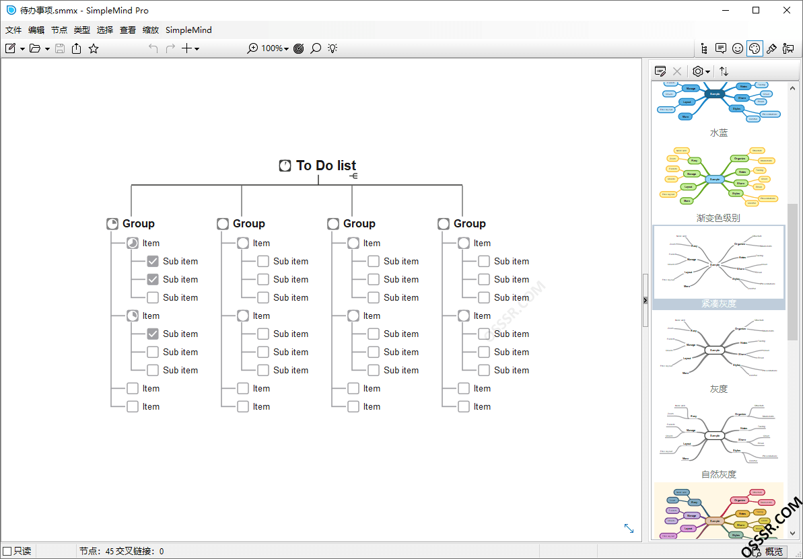
Task: Click the share/export icon
Action: pyautogui.click(x=76, y=48)
